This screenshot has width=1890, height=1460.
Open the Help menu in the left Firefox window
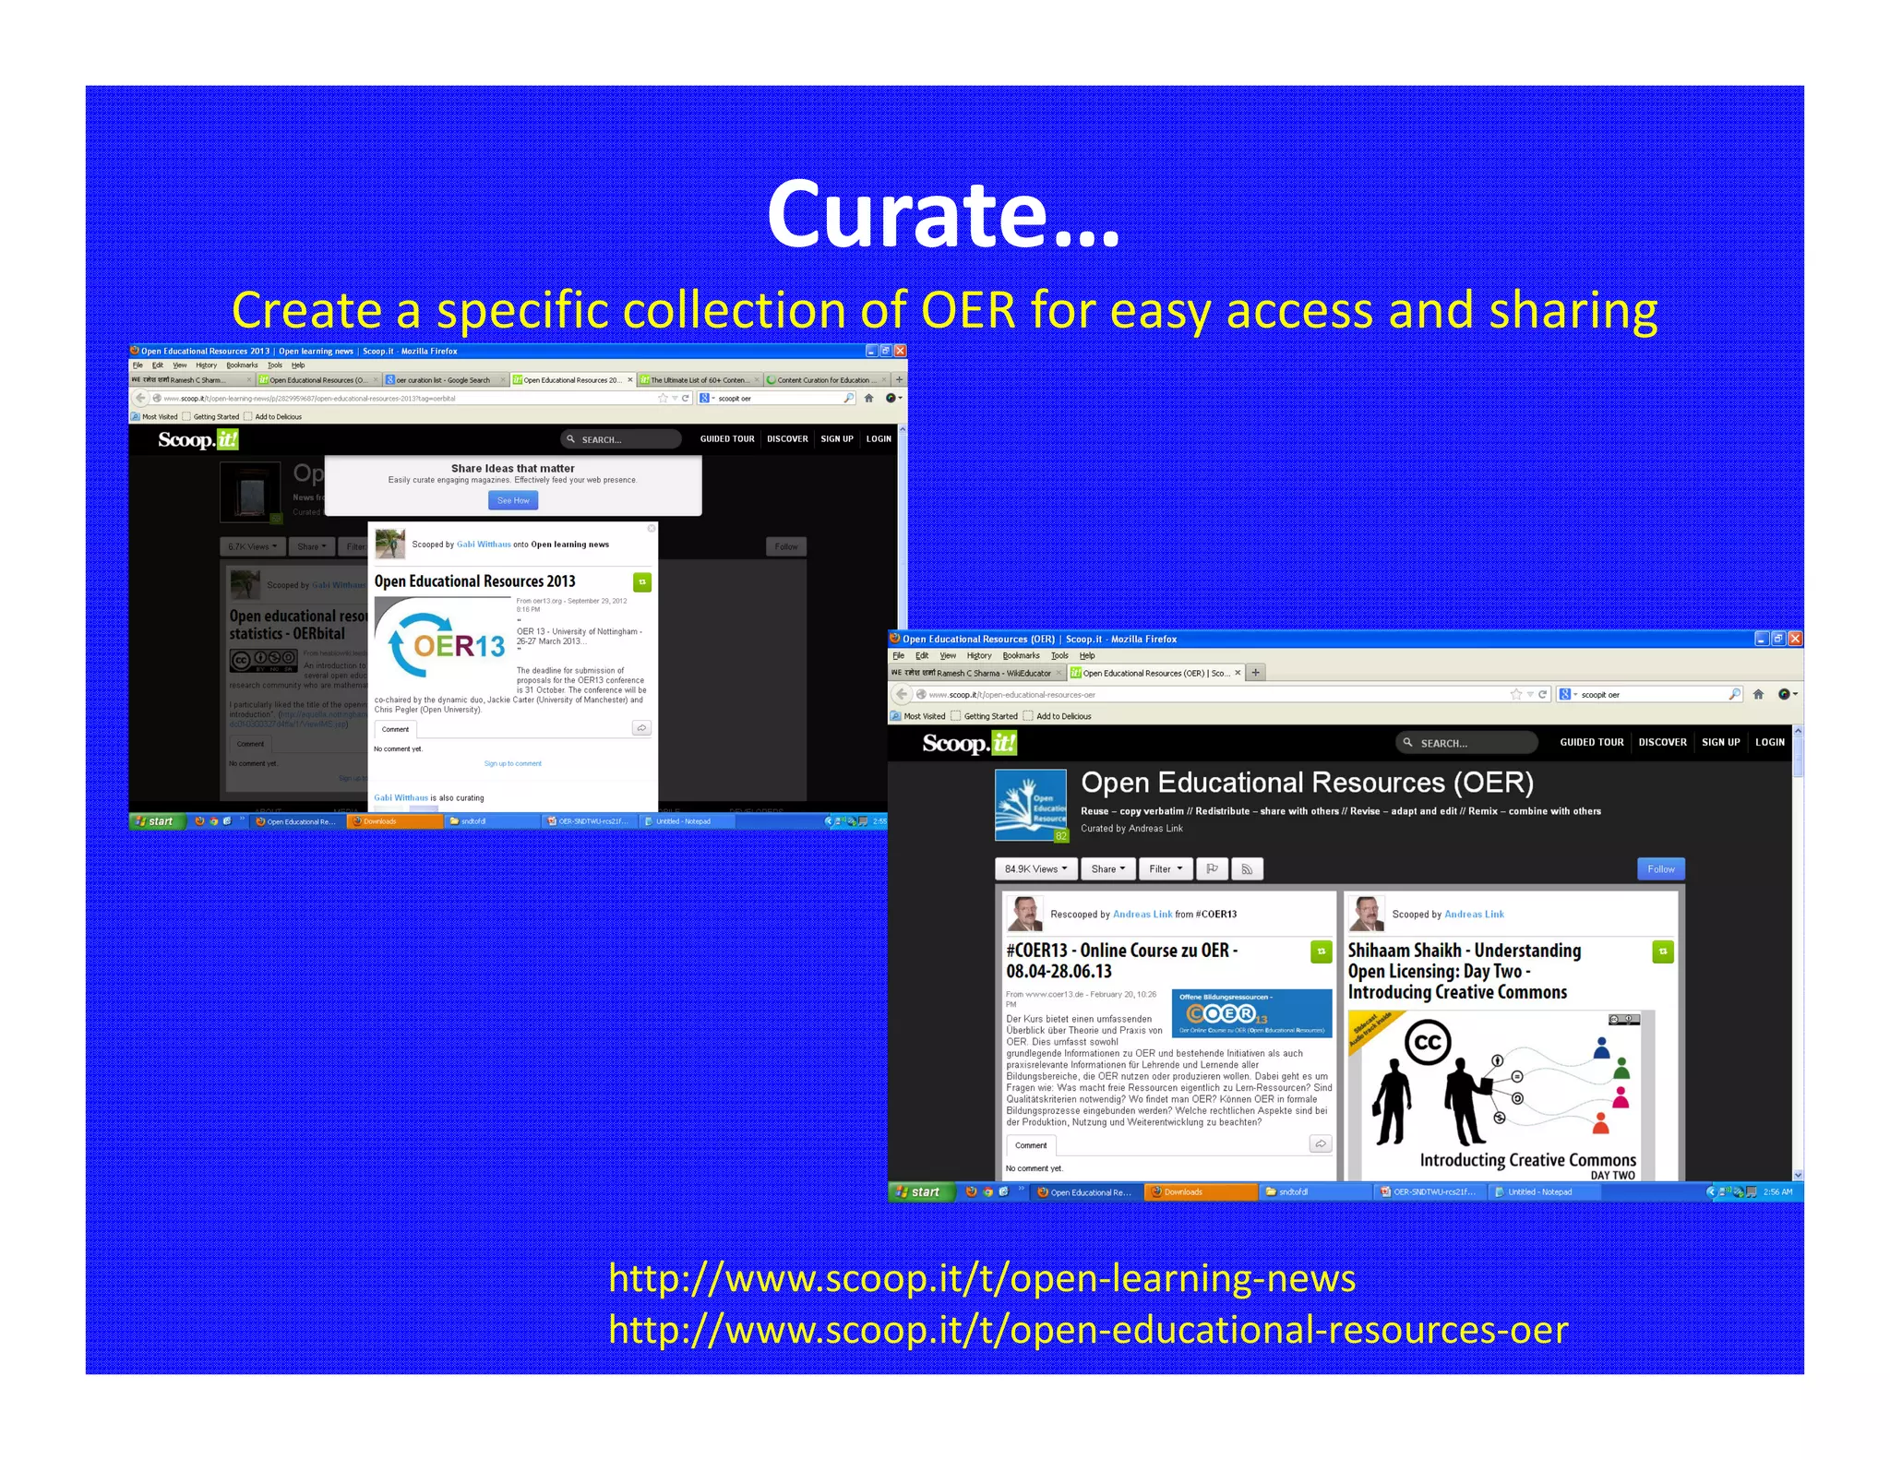(298, 365)
